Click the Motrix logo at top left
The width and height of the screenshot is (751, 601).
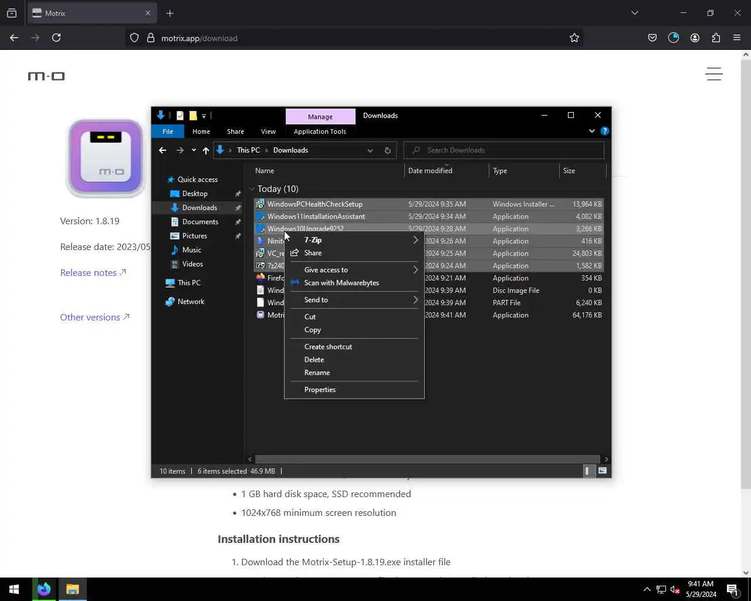[46, 76]
